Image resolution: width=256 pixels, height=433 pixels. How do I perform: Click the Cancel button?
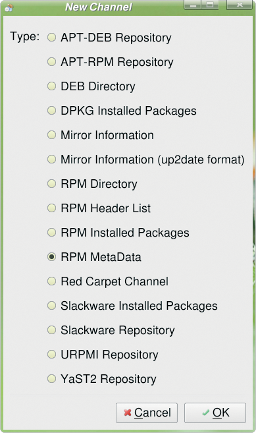147,413
